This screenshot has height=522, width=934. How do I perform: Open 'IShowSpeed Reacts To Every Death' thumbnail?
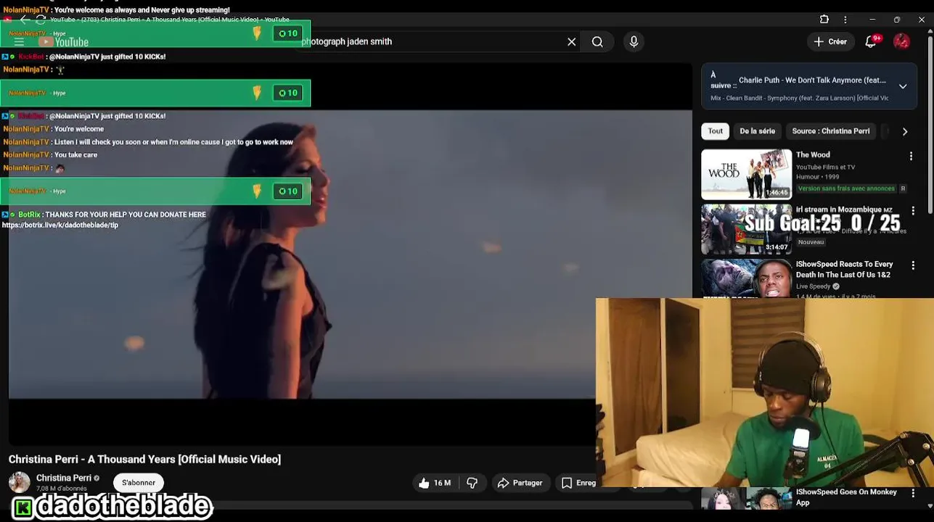pyautogui.click(x=746, y=278)
